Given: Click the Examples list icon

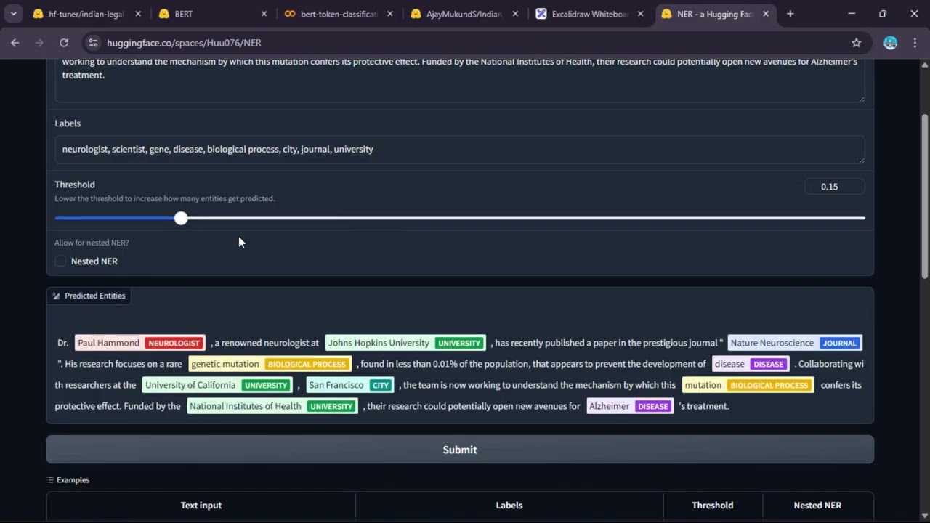Looking at the screenshot, I should (51, 480).
